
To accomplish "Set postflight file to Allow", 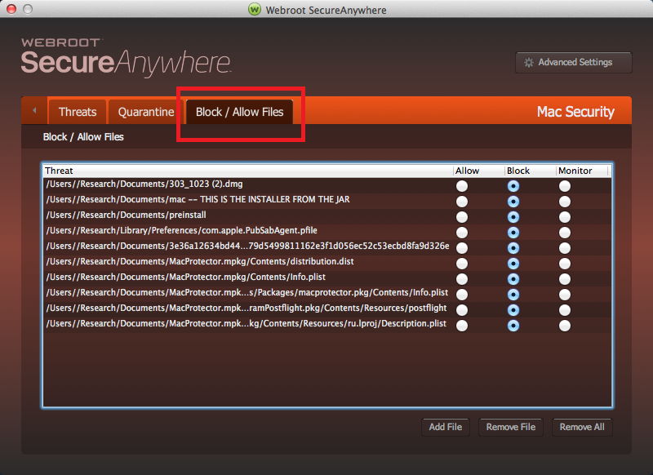I will (x=462, y=310).
